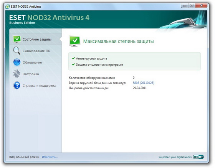
Task: Click the ESET NOD32 Antivirus 4 banner title
Action: point(49,18)
